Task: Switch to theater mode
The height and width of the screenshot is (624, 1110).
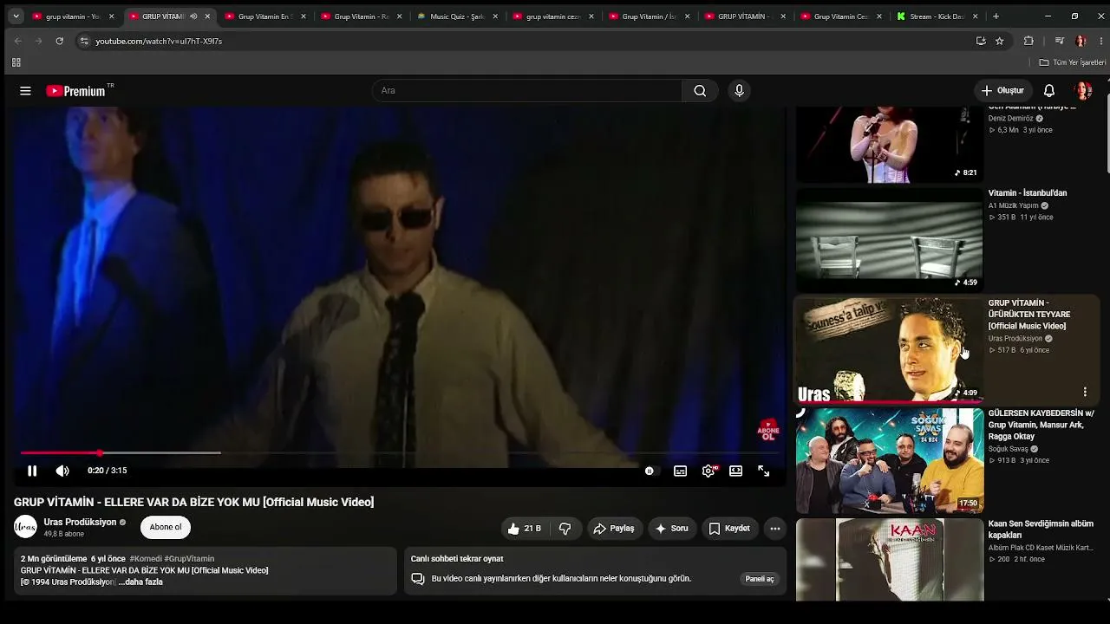Action: (x=735, y=471)
